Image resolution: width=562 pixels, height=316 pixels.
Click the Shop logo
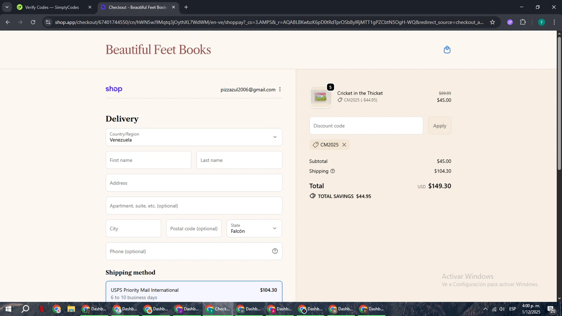pos(114,89)
